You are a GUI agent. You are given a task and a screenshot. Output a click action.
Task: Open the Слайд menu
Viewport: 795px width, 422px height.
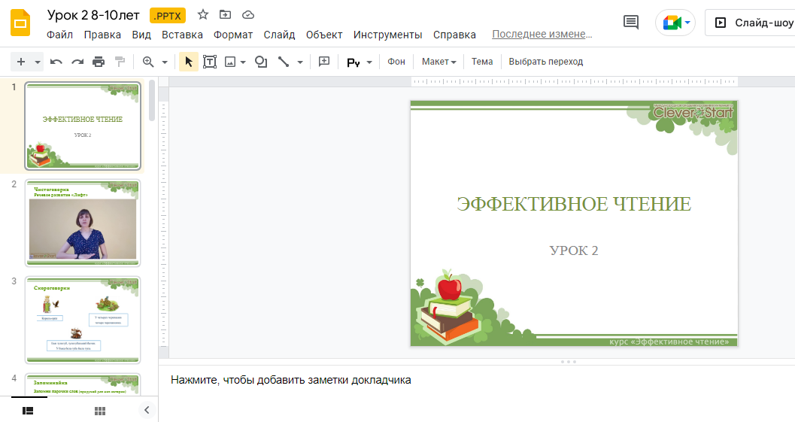(x=279, y=35)
